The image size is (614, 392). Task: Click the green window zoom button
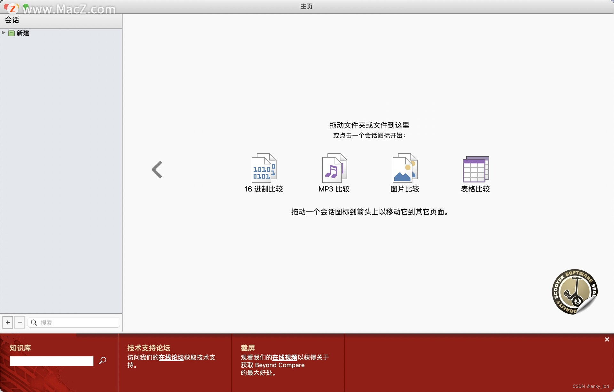(26, 6)
